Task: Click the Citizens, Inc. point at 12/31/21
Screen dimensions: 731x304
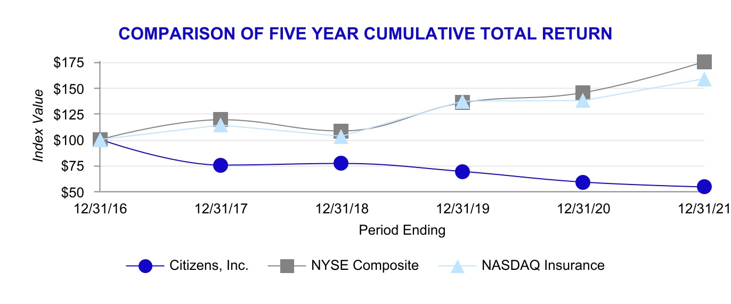Action: [704, 187]
